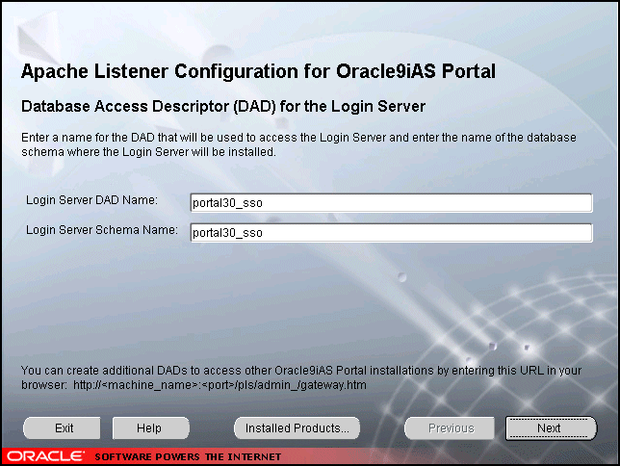
Task: Go back with the Previous button
Action: tap(450, 428)
